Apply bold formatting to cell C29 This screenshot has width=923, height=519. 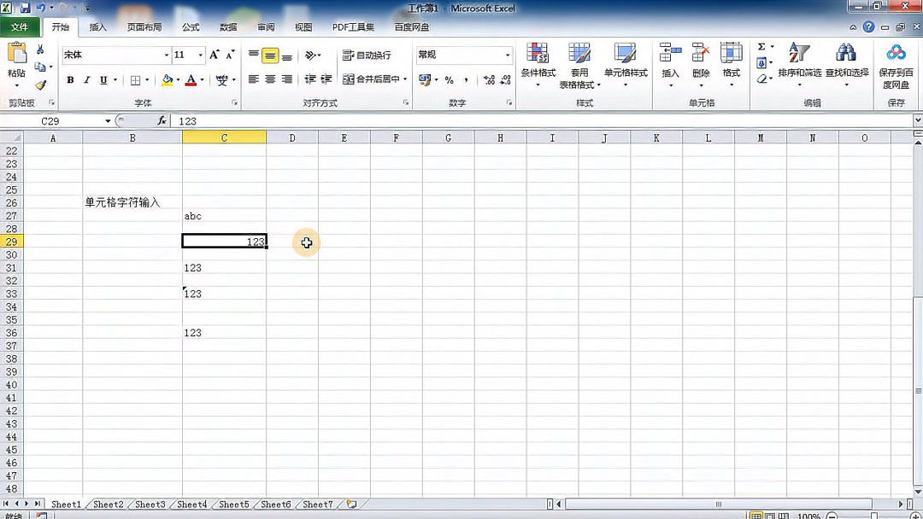pyautogui.click(x=70, y=79)
